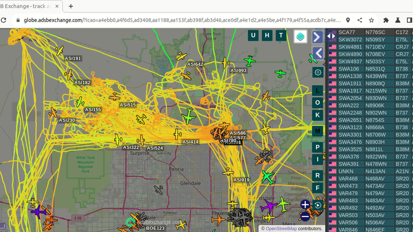The height and width of the screenshot is (232, 413).
Task: Click the location permission pin icon
Action: (348, 20)
